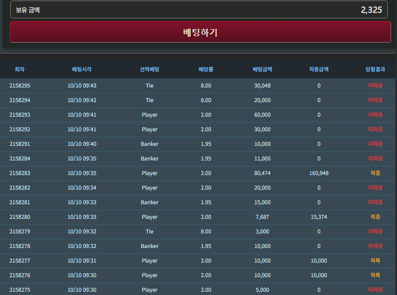Click winnings amount 15,374
The image size is (397, 295).
pyautogui.click(x=319, y=217)
